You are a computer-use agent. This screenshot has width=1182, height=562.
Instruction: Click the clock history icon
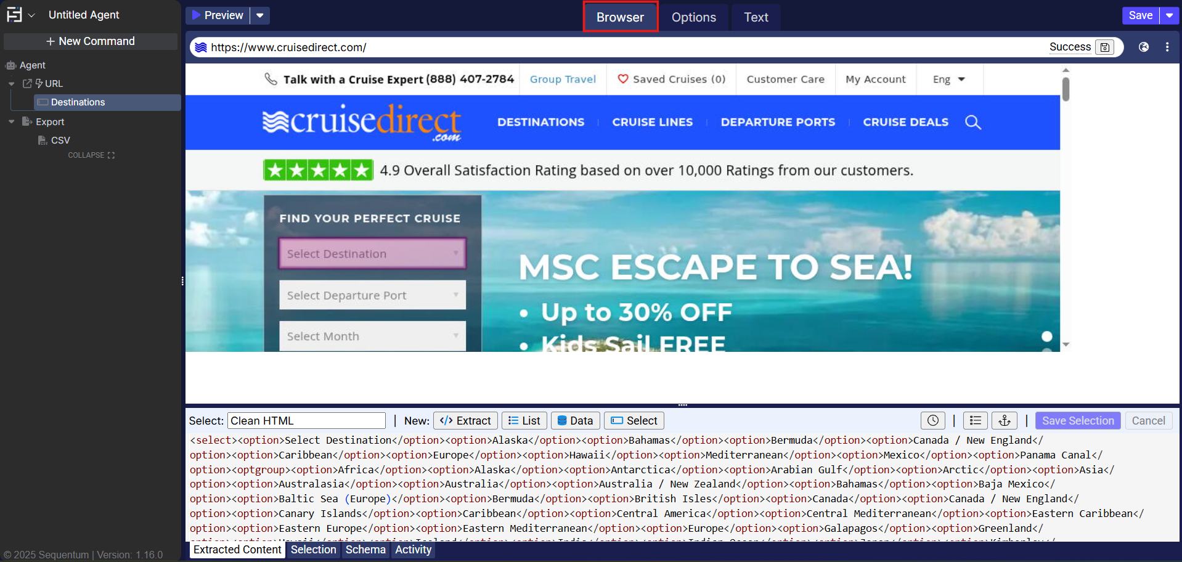932,420
